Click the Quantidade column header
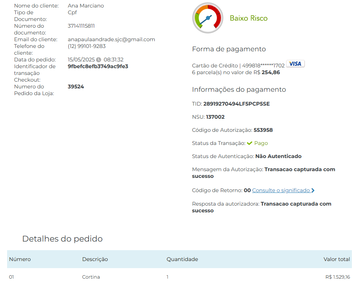362x282 pixels. coord(182,259)
